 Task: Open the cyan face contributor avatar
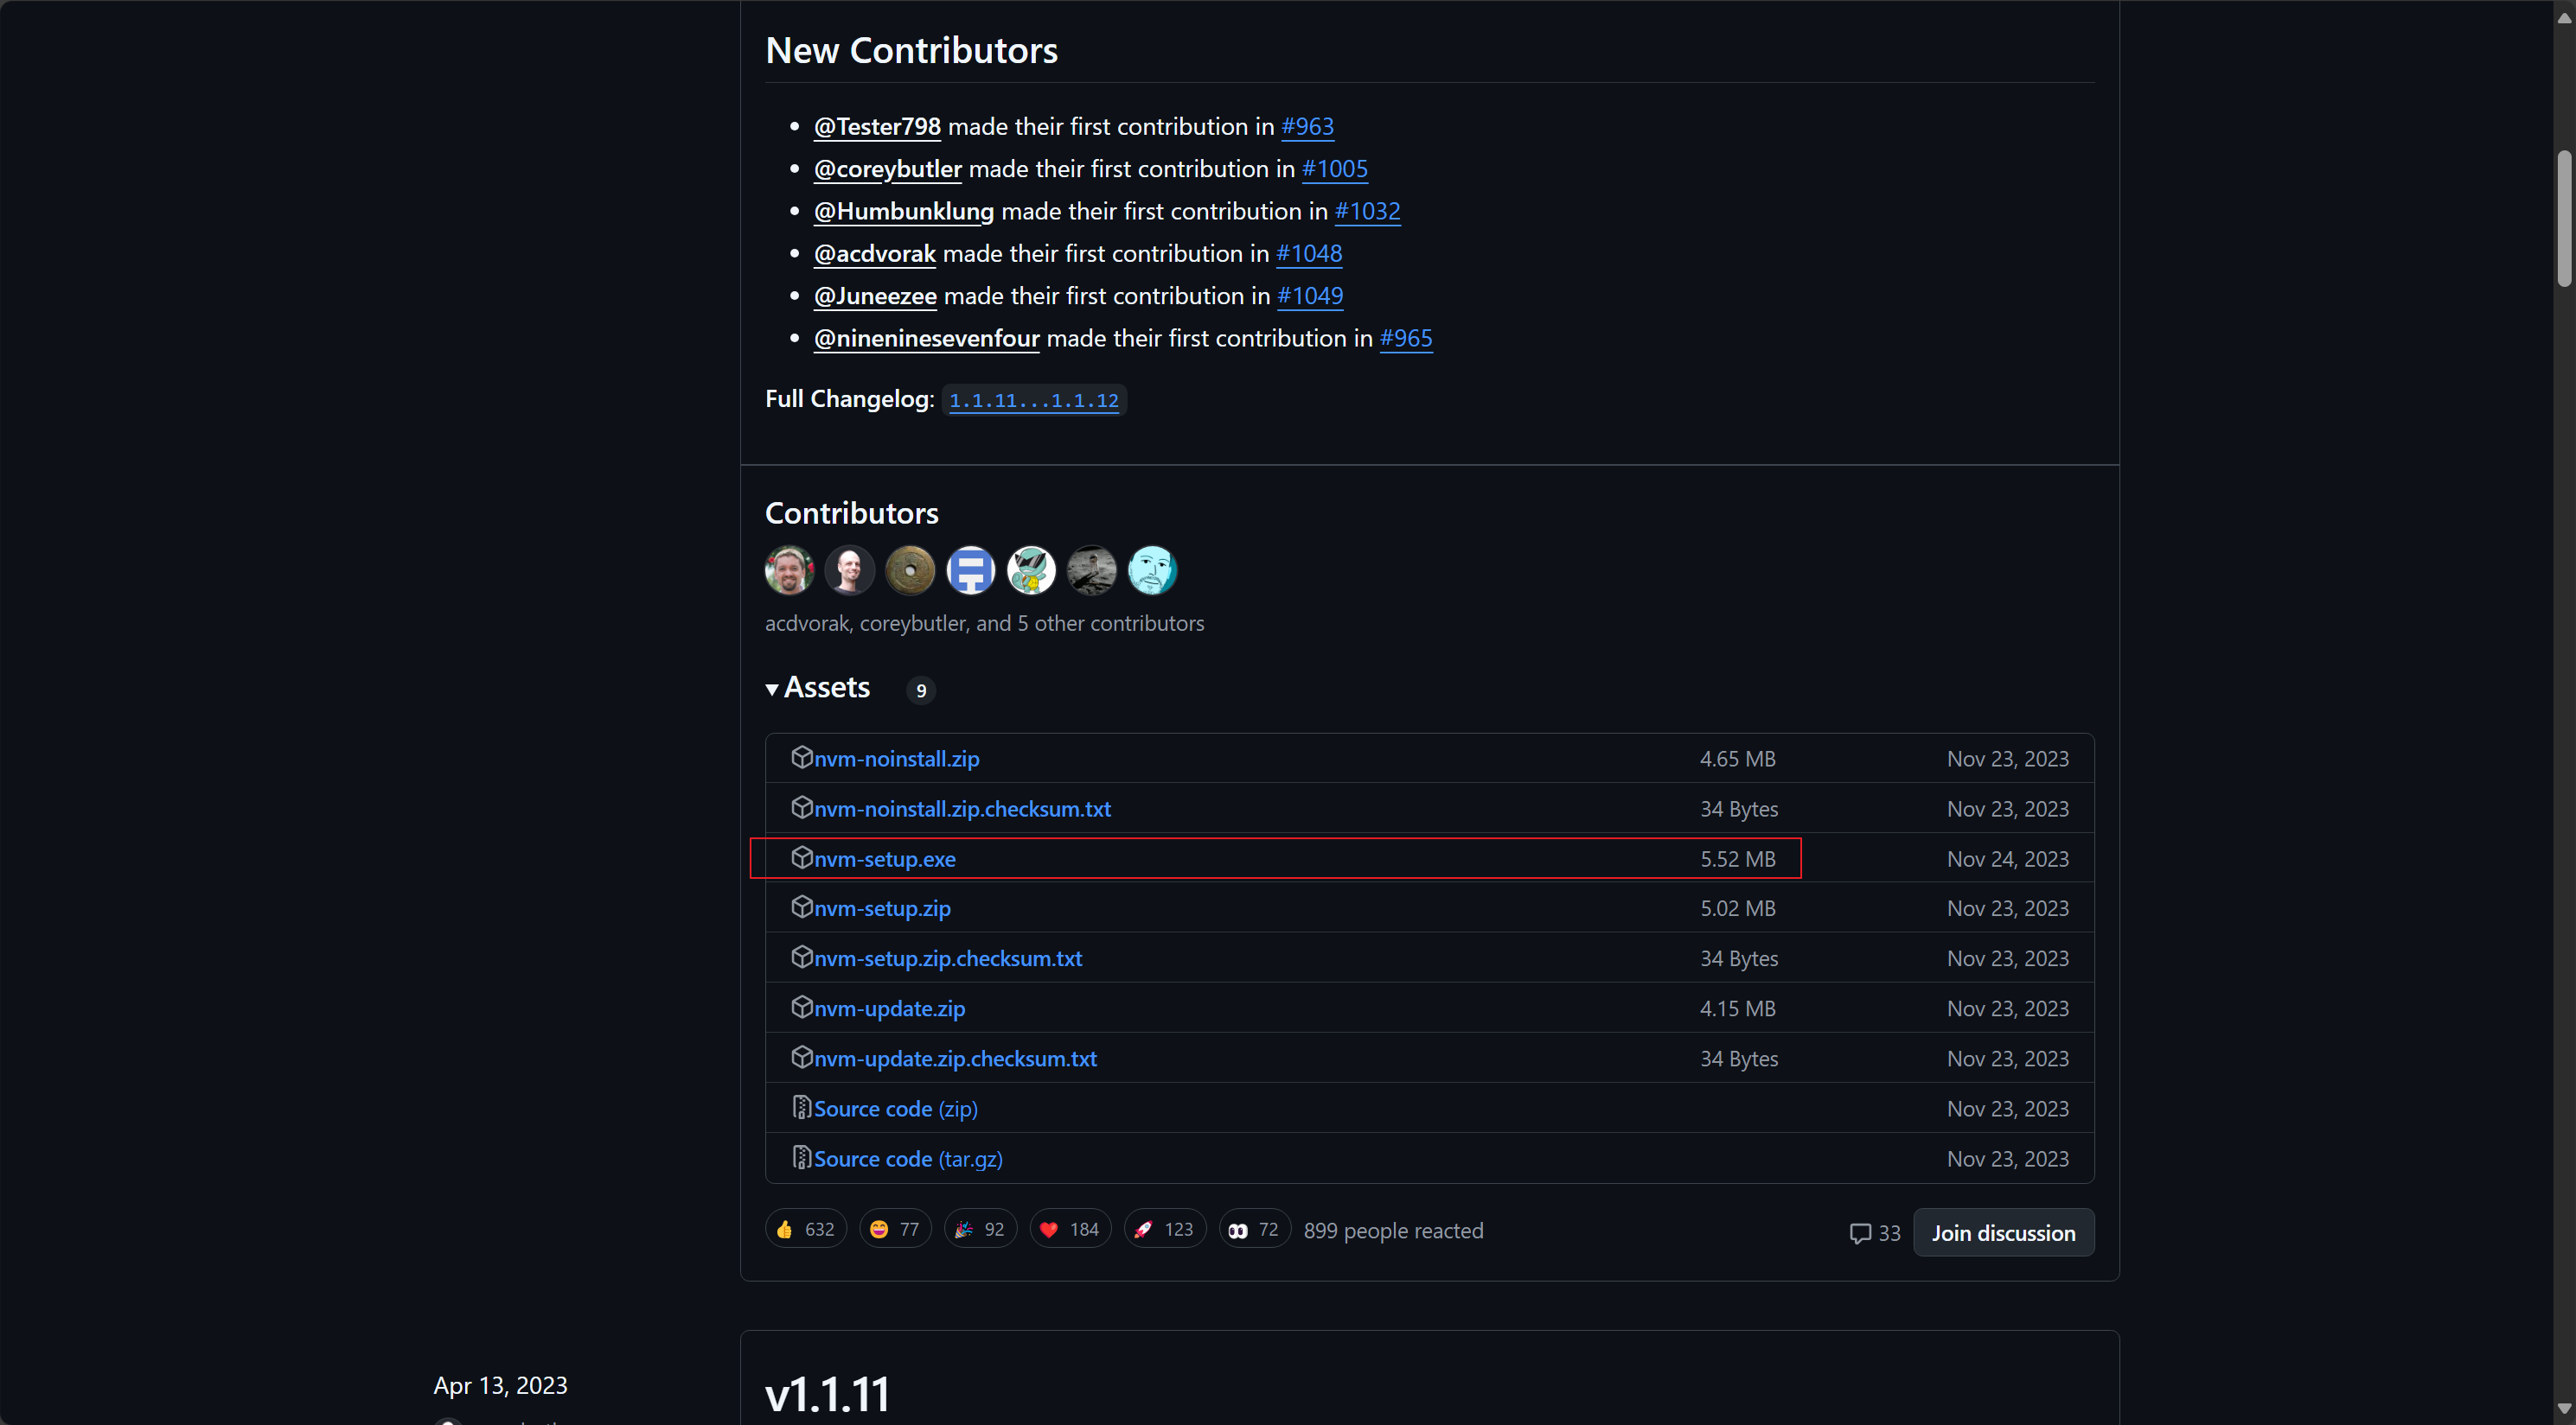click(1152, 570)
